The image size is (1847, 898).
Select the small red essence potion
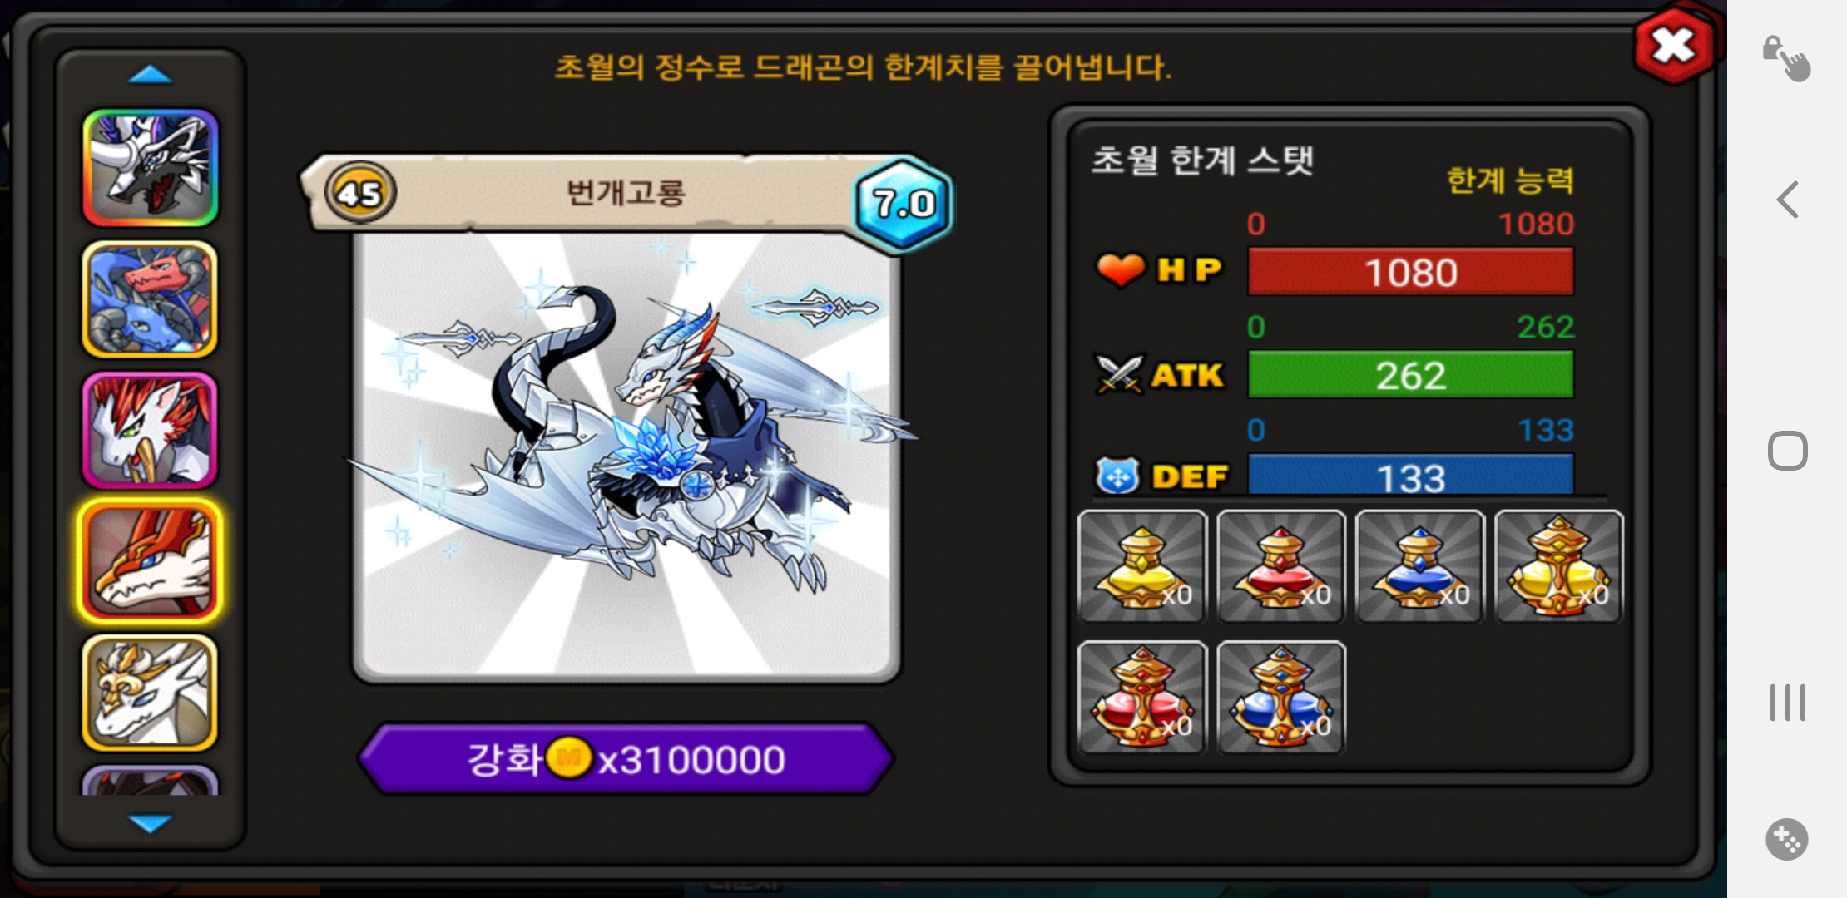tap(1281, 566)
